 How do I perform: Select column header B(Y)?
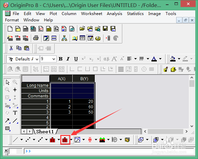click(84, 79)
